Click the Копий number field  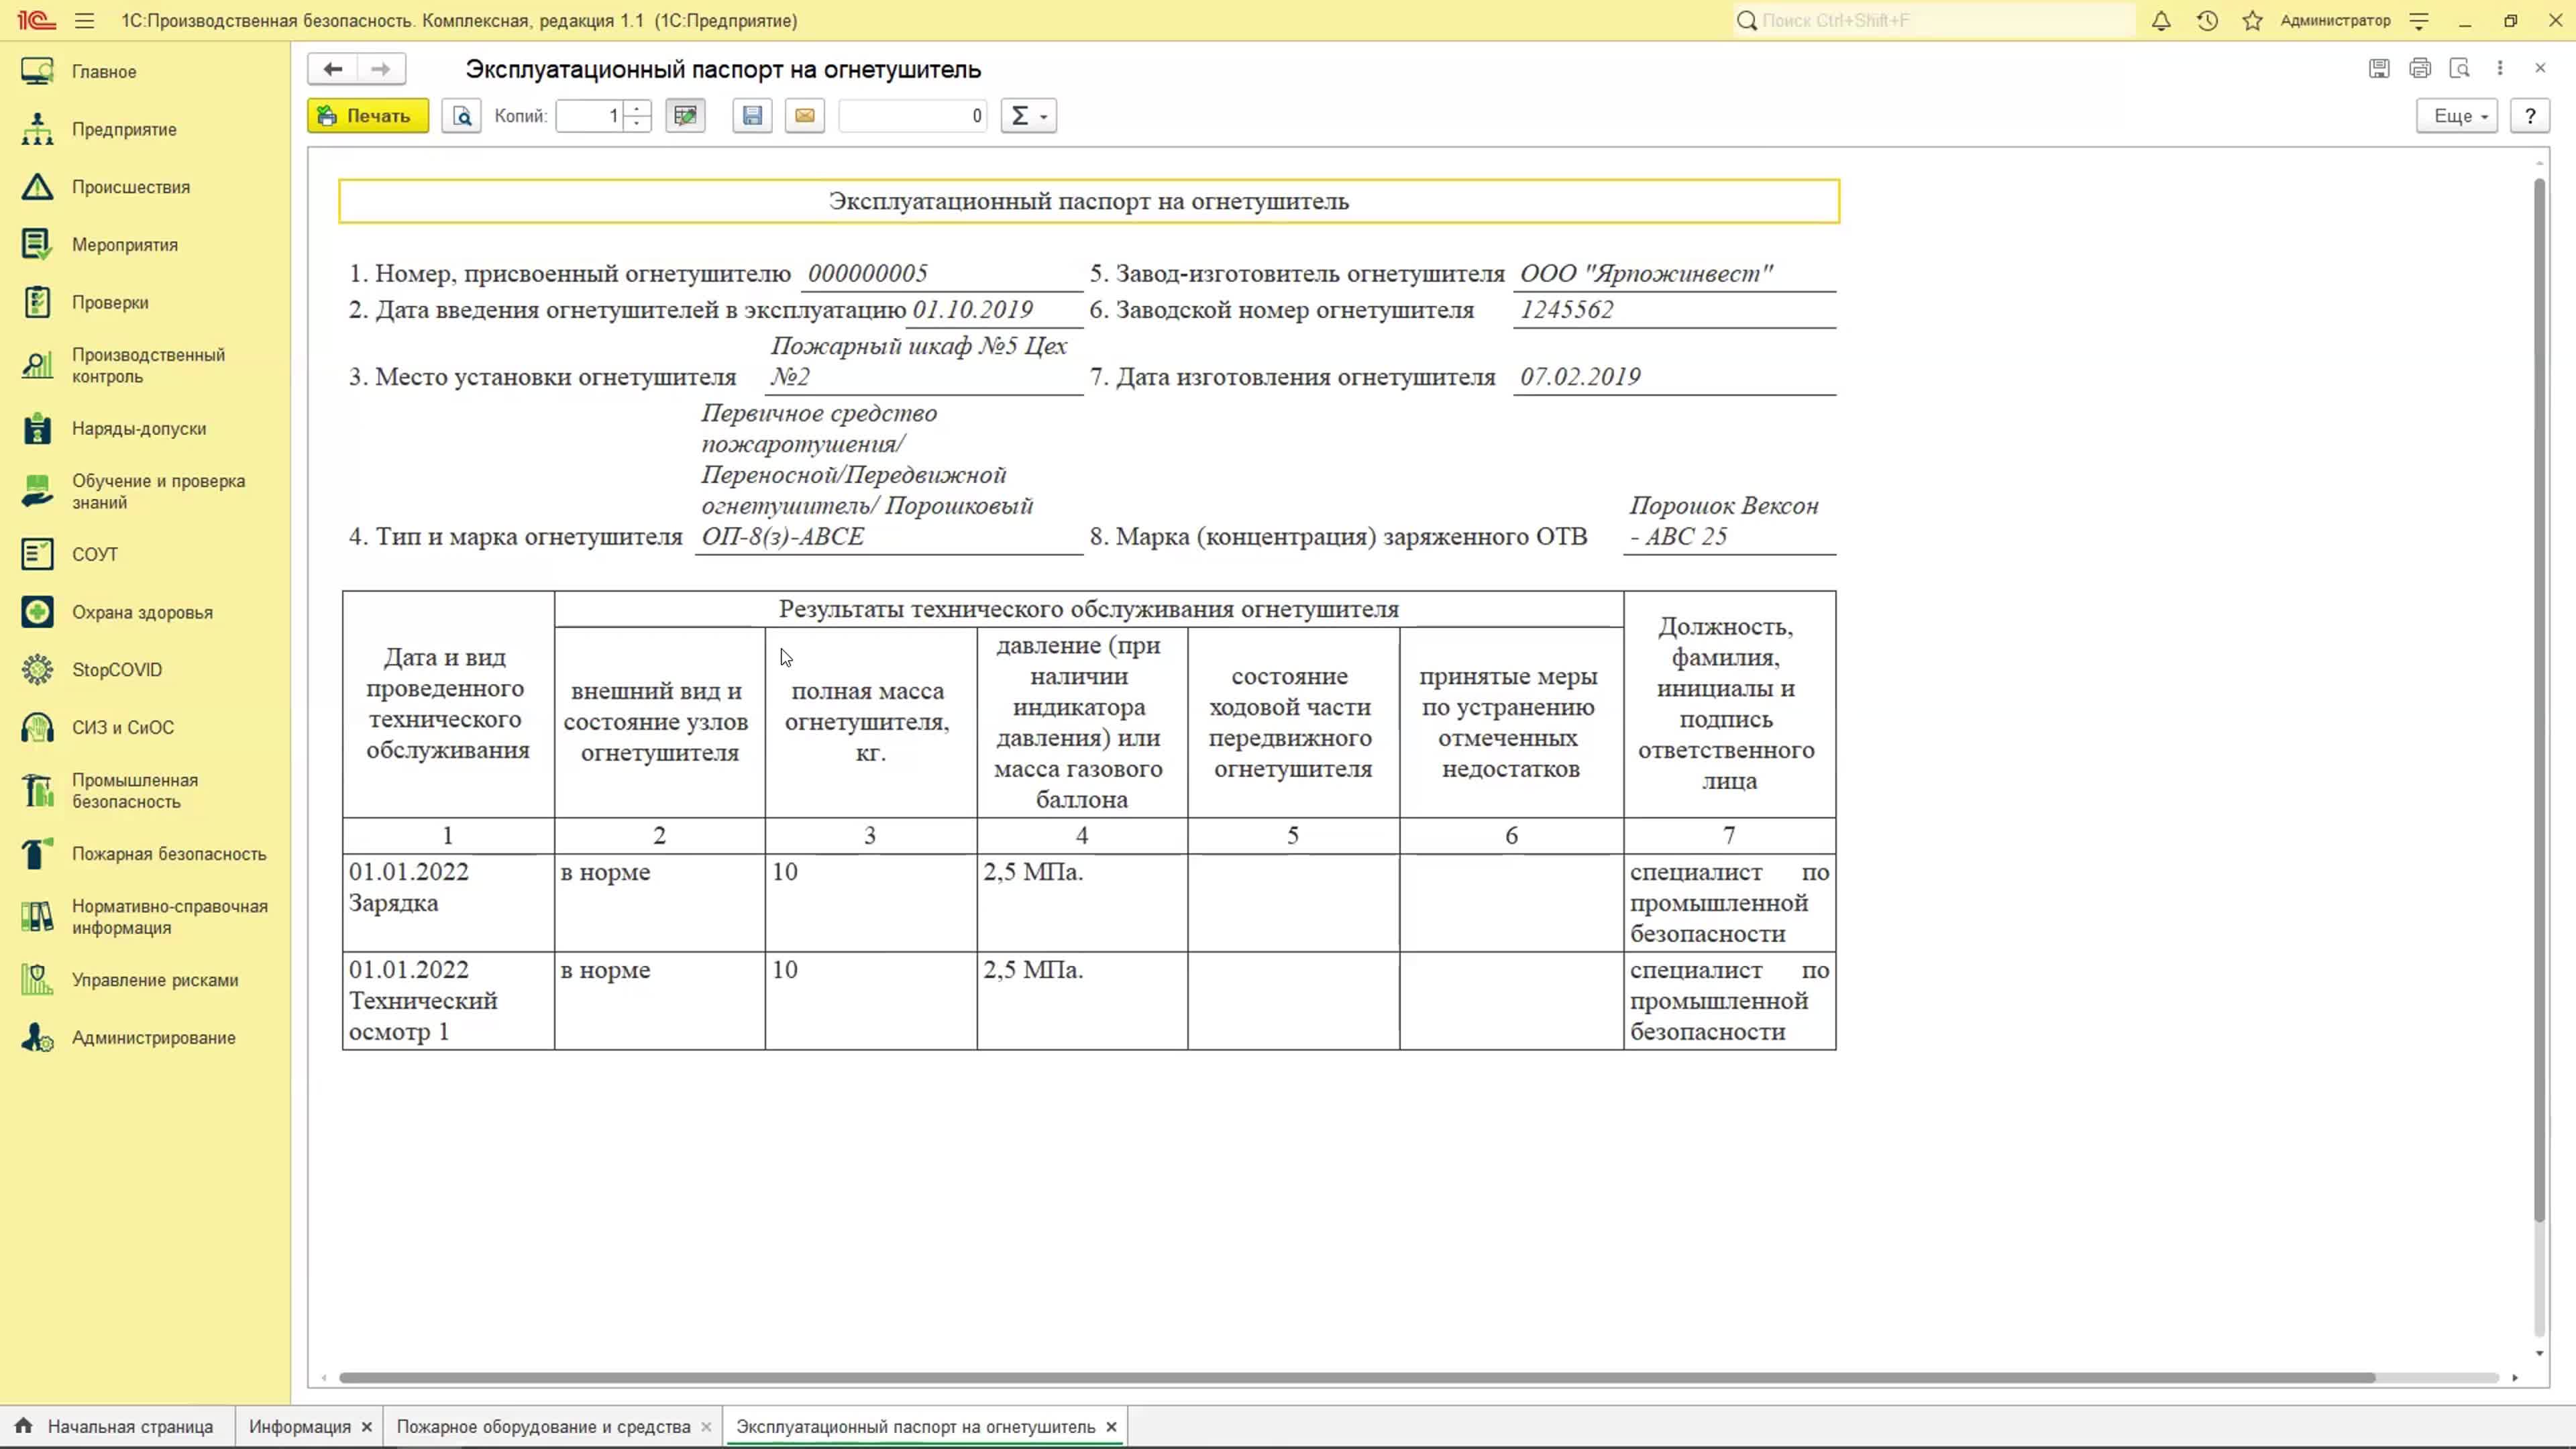coord(590,116)
